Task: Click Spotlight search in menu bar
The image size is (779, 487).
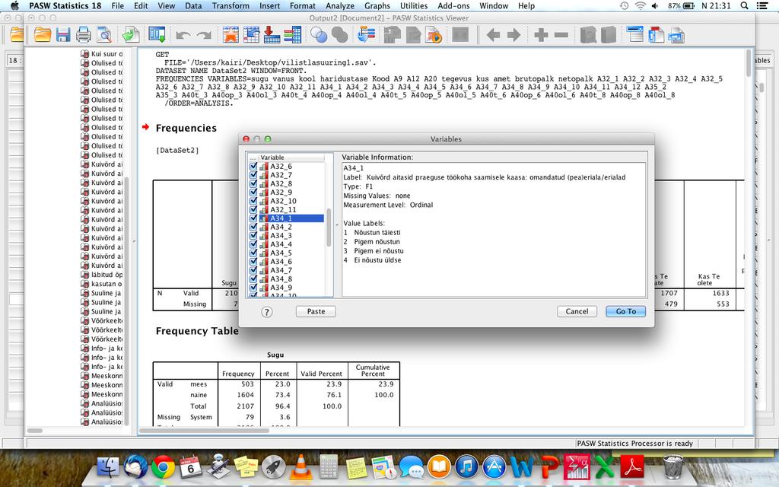Action: 744,6
